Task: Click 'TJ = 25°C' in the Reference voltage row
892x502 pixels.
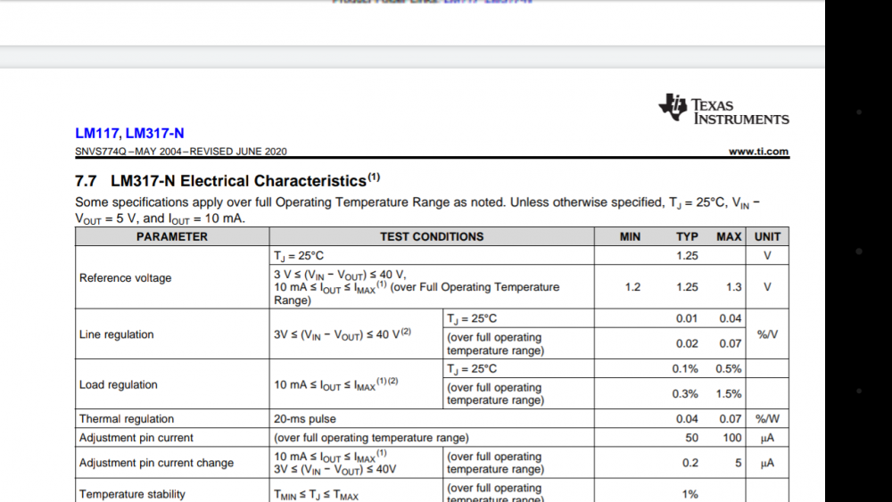Action: (299, 256)
